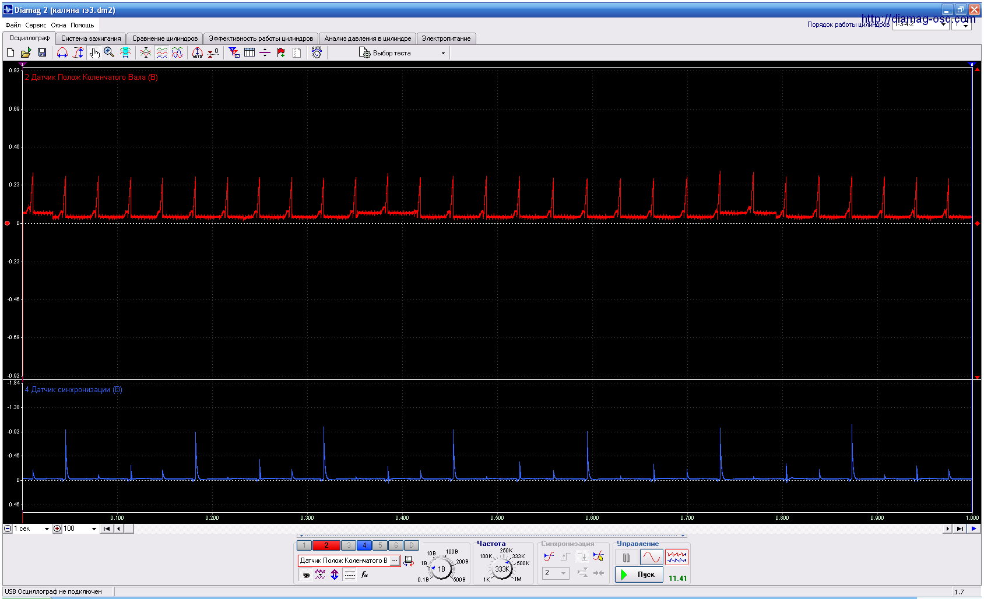
Task: Toggle channel visibility with the eye icon
Action: coord(307,575)
